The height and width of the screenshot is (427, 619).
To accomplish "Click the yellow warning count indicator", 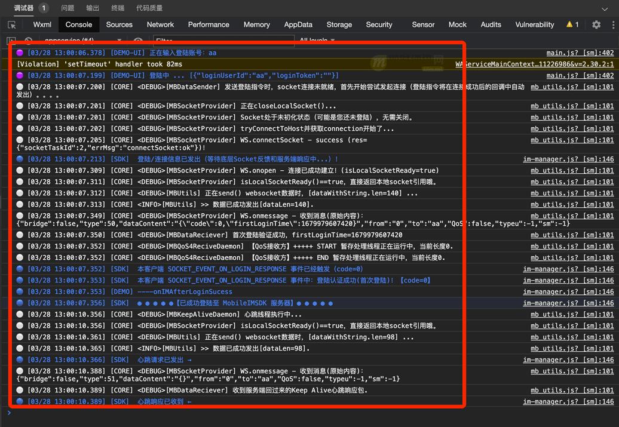I will click(x=571, y=24).
